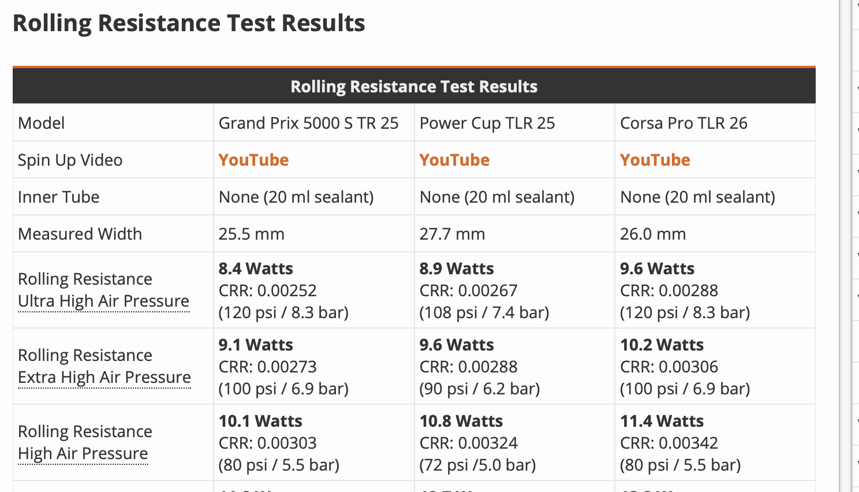859x492 pixels.
Task: Select the Grand Prix 5000 S TR 25 cell
Action: click(x=308, y=123)
